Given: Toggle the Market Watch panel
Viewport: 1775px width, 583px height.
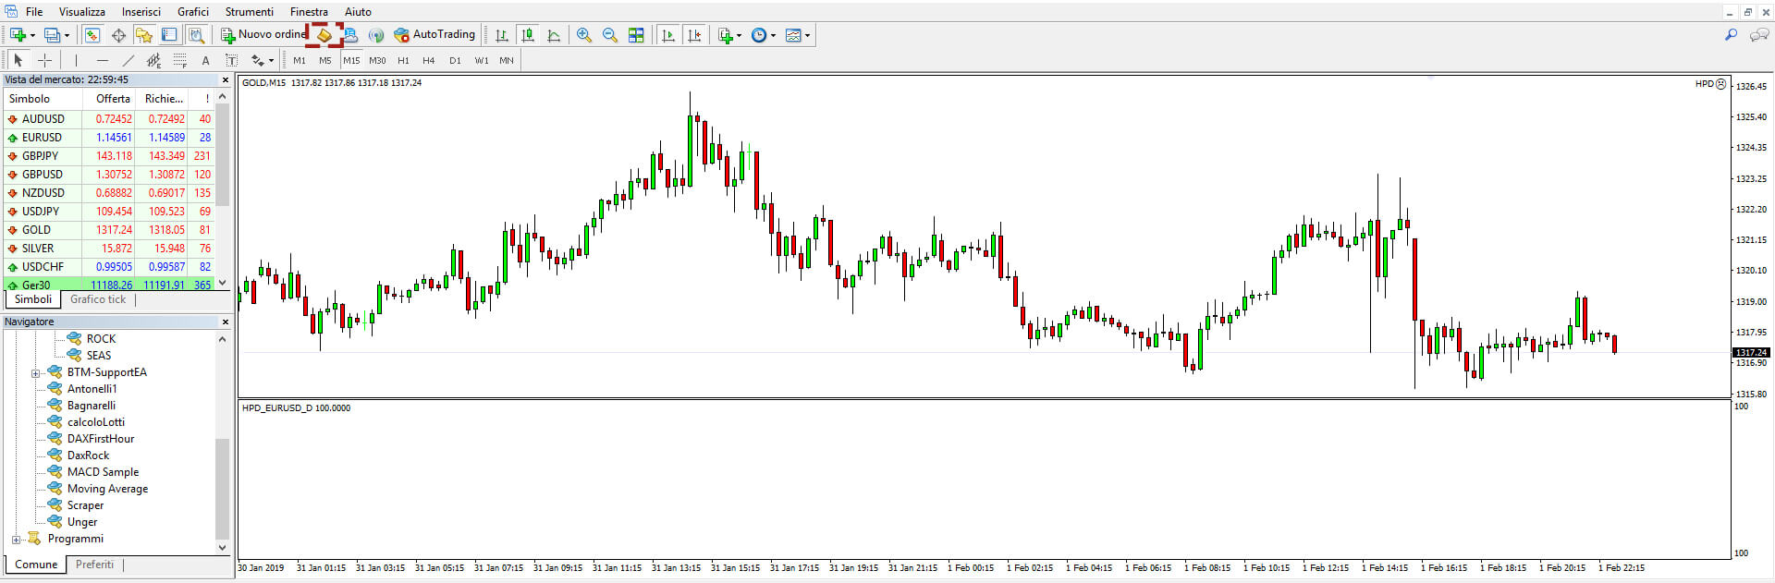Looking at the screenshot, I should pos(92,35).
